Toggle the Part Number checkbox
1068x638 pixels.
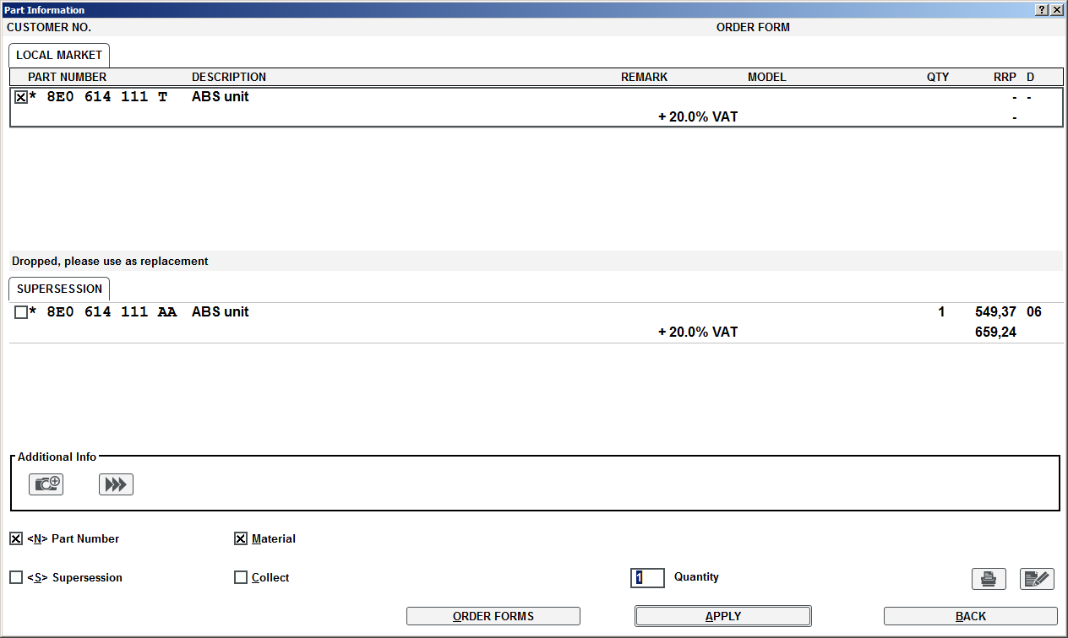[x=16, y=538]
